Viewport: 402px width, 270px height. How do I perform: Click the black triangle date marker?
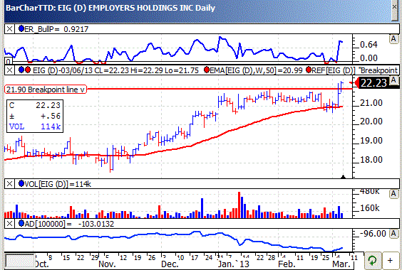(344, 177)
